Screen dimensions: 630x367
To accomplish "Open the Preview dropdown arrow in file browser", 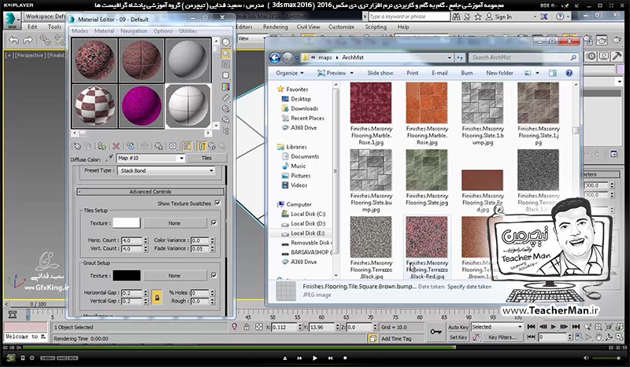I will click(351, 73).
